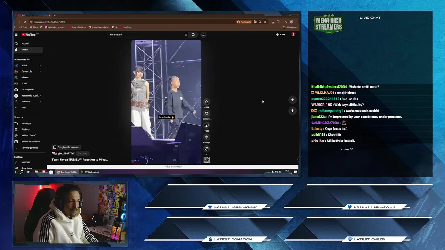
Task: Open File Explorer from the taskbar
Action: click(x=36, y=172)
